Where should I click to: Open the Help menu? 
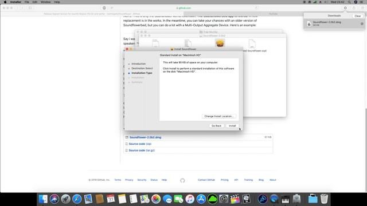coord(57,2)
